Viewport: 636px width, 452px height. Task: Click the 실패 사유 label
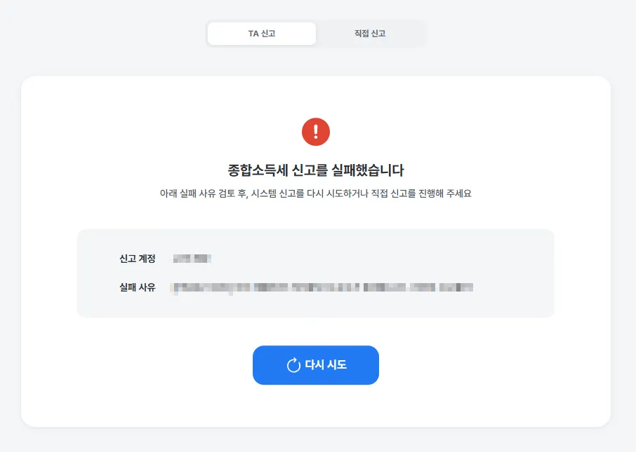(x=137, y=287)
